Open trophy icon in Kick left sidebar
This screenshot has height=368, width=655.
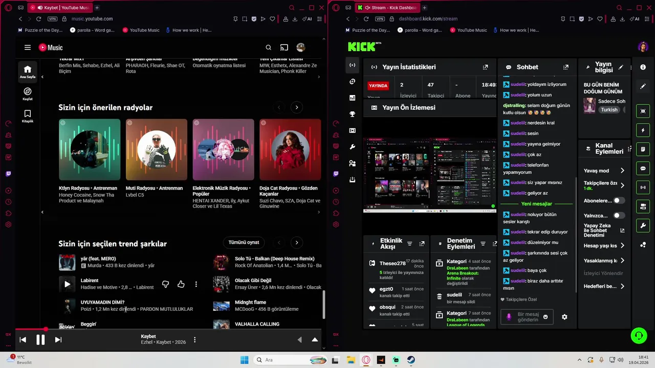[x=352, y=114]
